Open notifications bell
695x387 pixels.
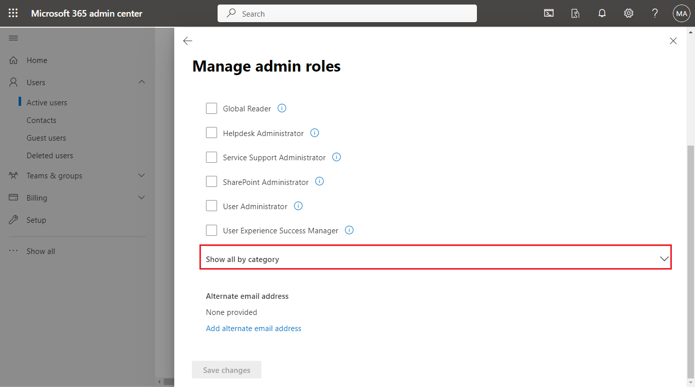(602, 13)
